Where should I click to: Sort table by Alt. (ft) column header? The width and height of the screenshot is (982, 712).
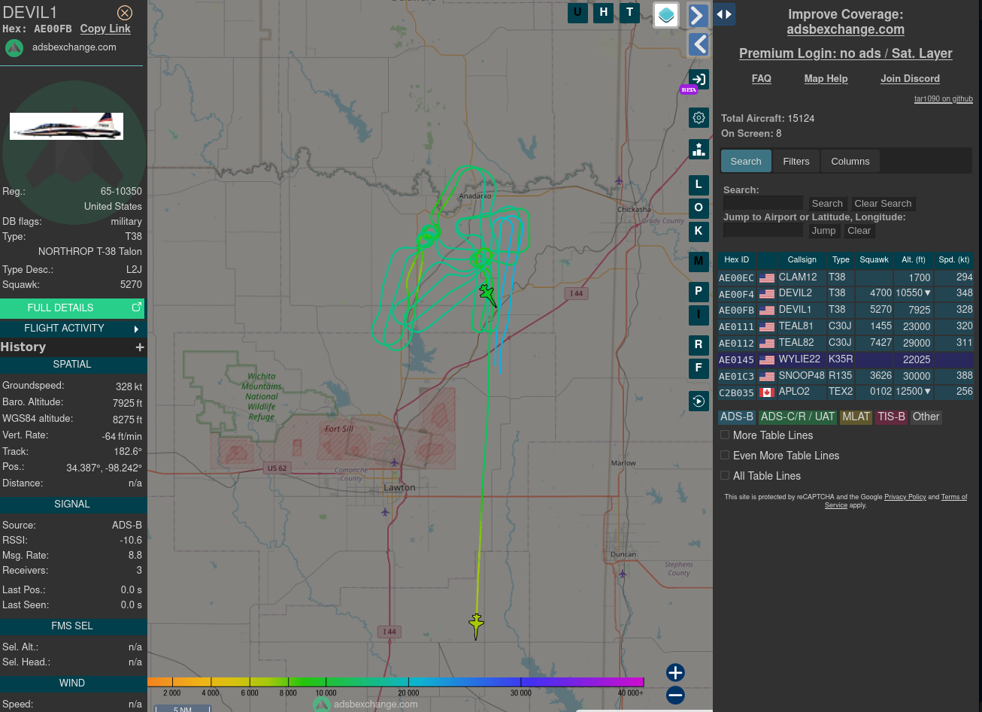[x=913, y=260]
